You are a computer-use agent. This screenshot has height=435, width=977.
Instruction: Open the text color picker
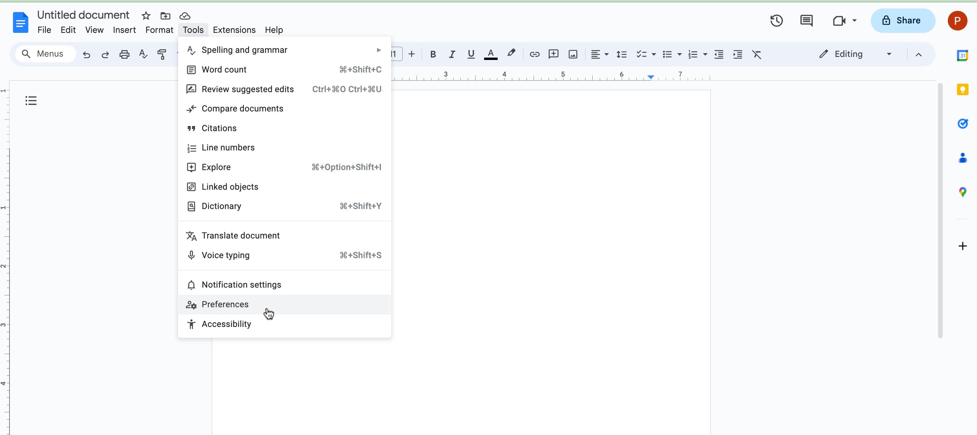491,54
